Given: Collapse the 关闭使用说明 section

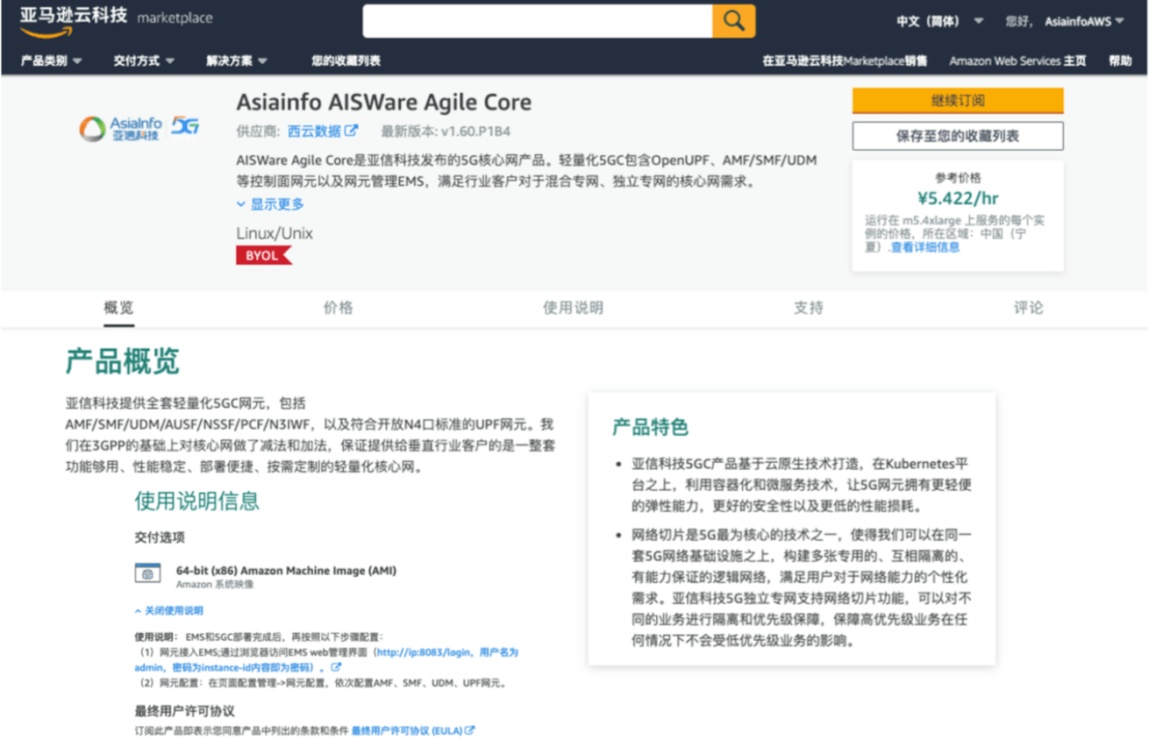Looking at the screenshot, I should point(169,611).
